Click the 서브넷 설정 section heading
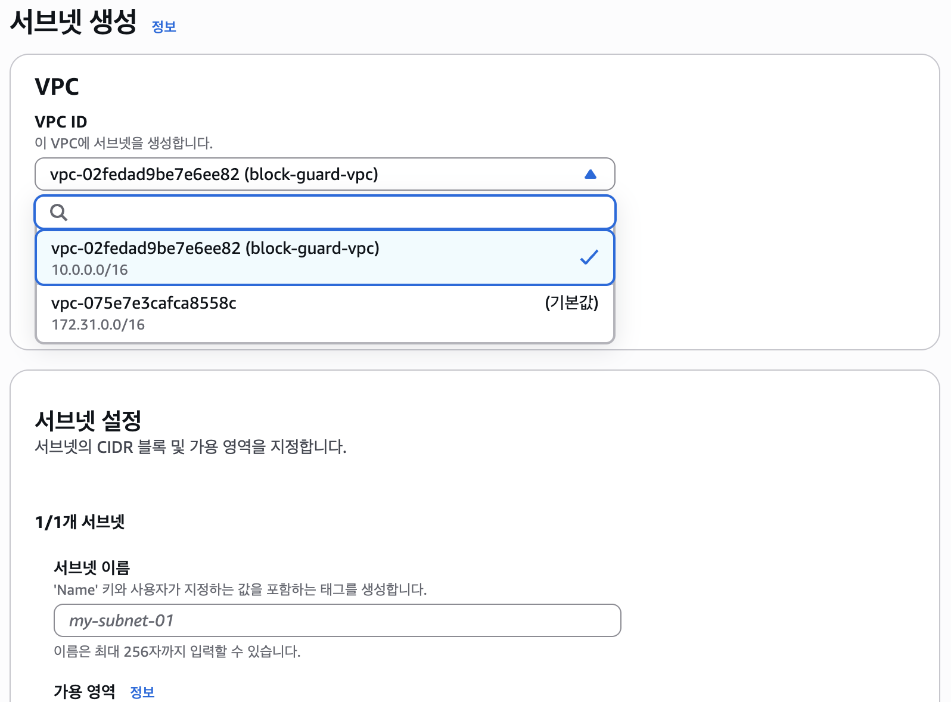Screen dimensions: 951x702 [x=88, y=421]
